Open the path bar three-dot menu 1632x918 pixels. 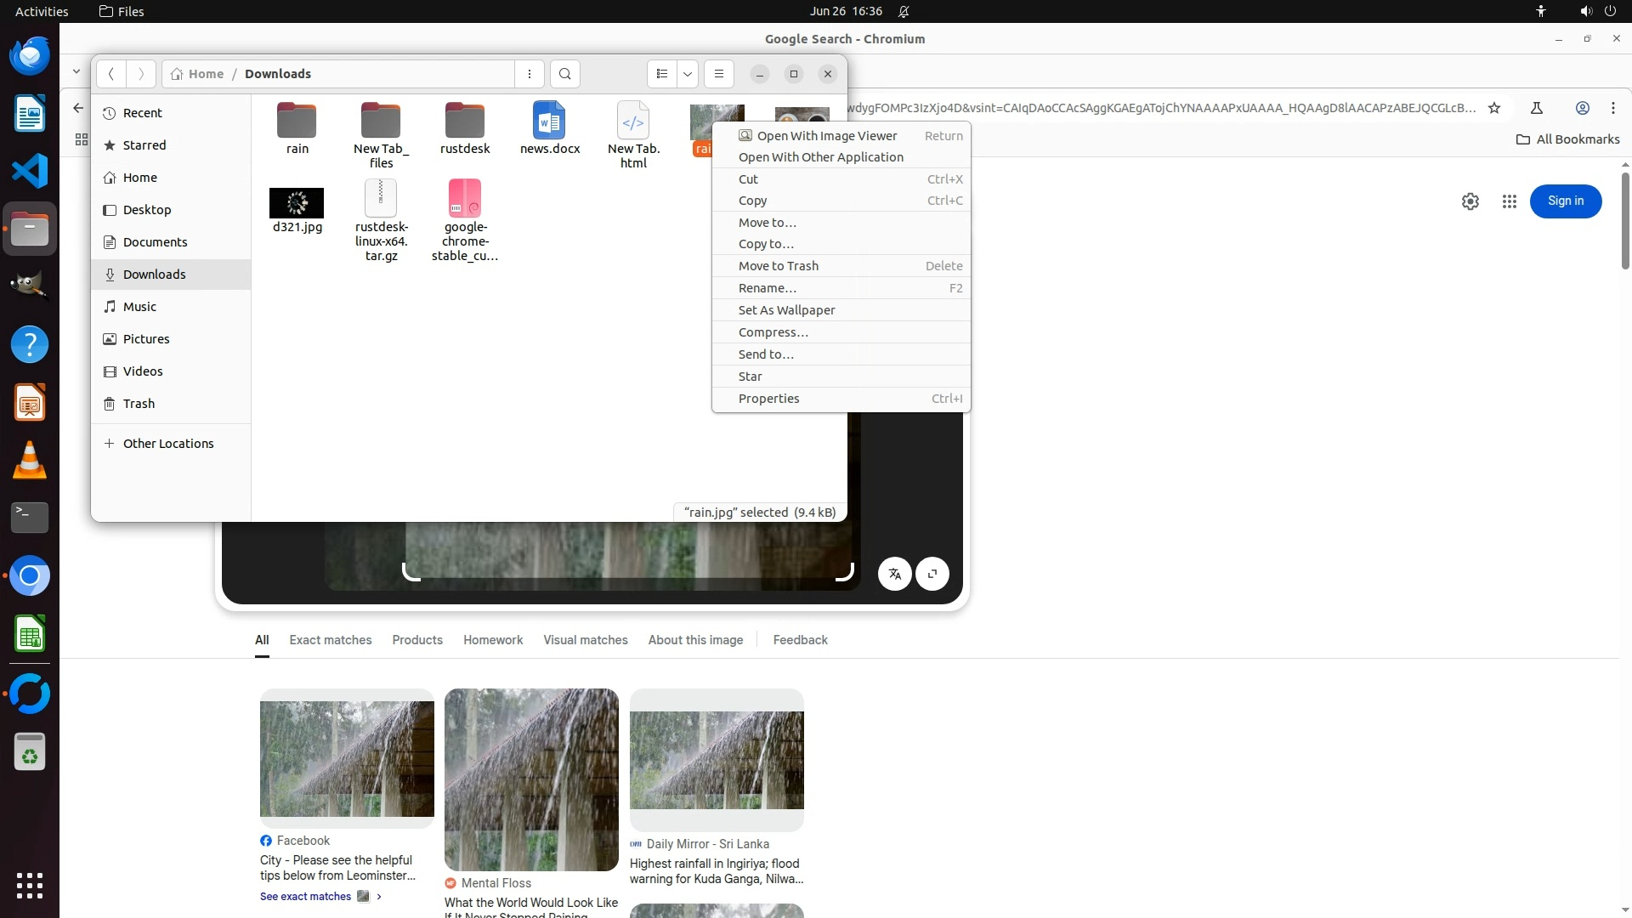pos(530,74)
